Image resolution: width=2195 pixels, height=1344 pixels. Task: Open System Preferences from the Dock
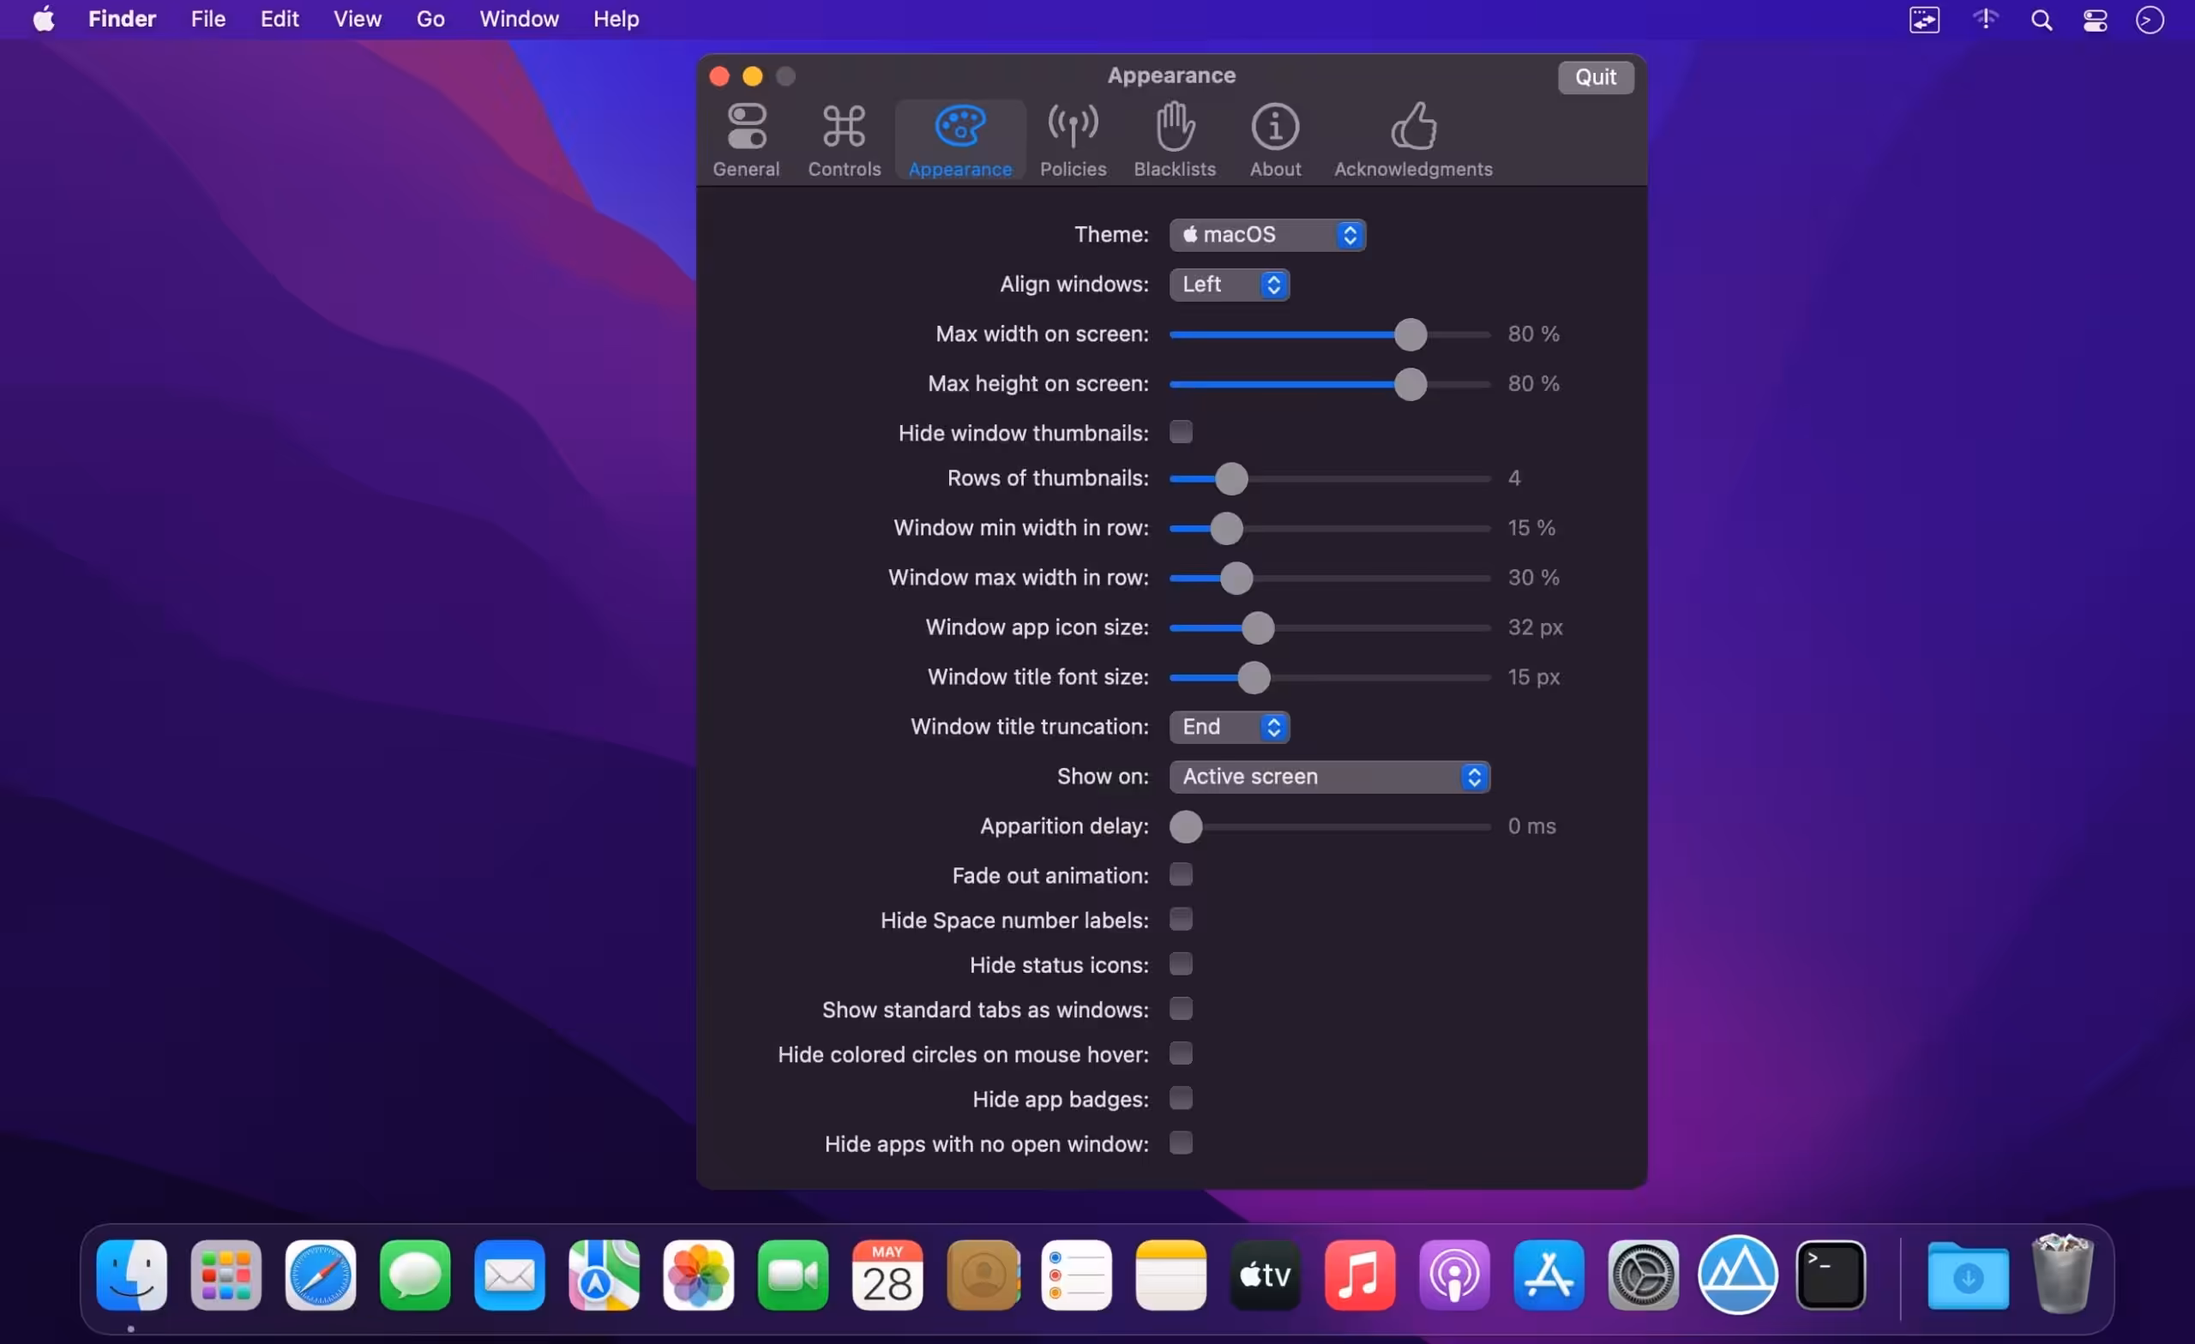pos(1644,1275)
